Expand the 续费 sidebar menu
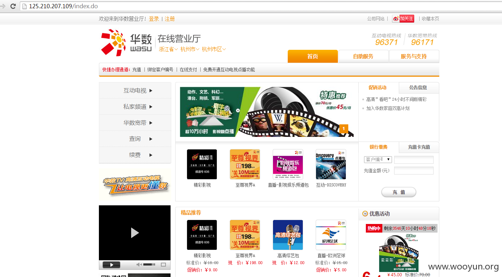502x277 pixels. click(x=135, y=155)
